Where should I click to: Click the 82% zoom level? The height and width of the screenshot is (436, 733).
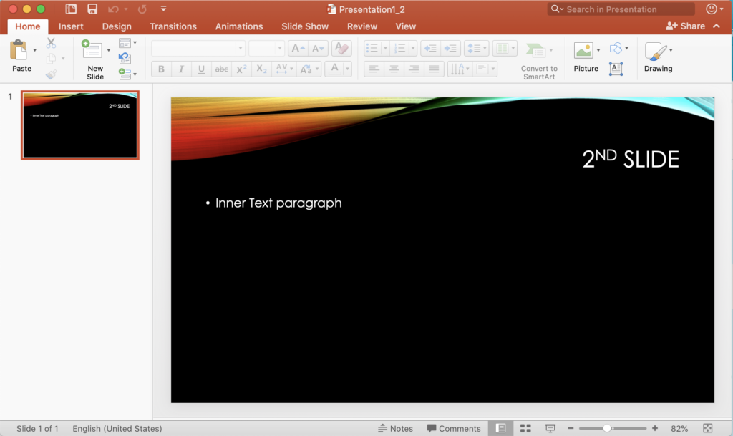click(679, 429)
